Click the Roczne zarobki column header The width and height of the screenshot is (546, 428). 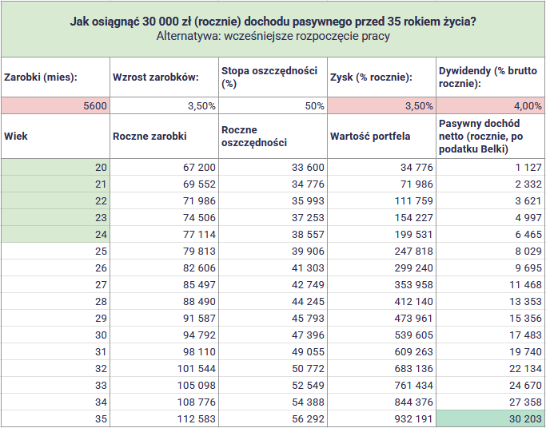164,137
